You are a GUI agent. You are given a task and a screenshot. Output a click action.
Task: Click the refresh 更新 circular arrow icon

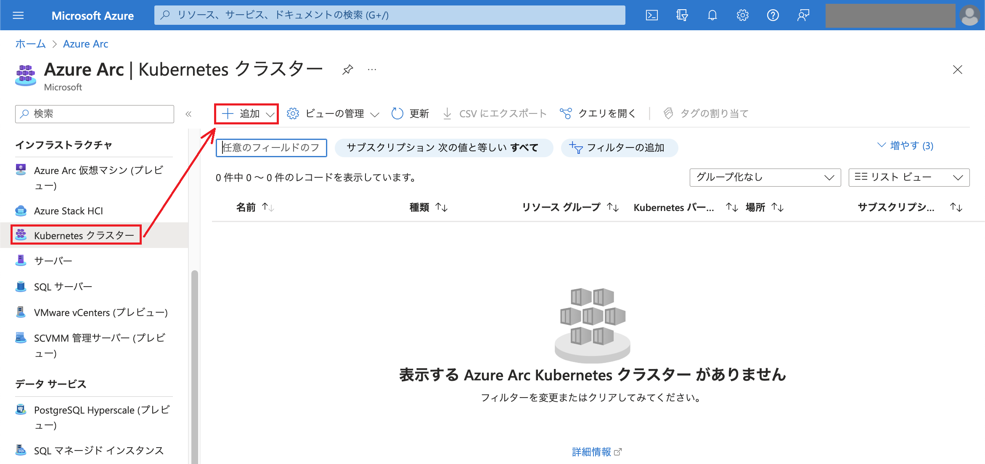point(397,113)
